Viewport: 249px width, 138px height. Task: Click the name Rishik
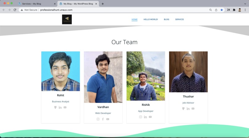tap(146, 105)
